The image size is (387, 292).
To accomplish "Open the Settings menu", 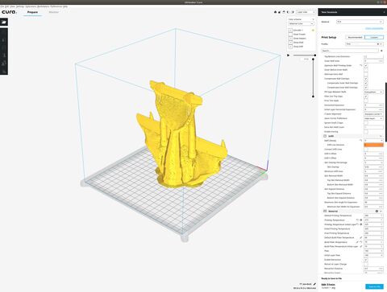I will coord(20,6).
